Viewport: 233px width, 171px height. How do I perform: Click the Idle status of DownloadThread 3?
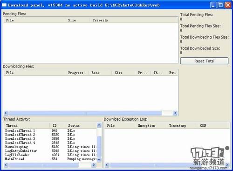click(x=71, y=139)
